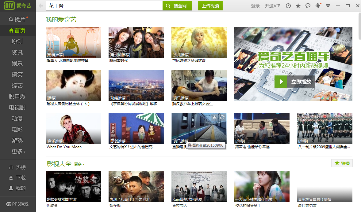This screenshot has height=212, width=361.
Task: Open the 资讯 category
Action: click(17, 53)
